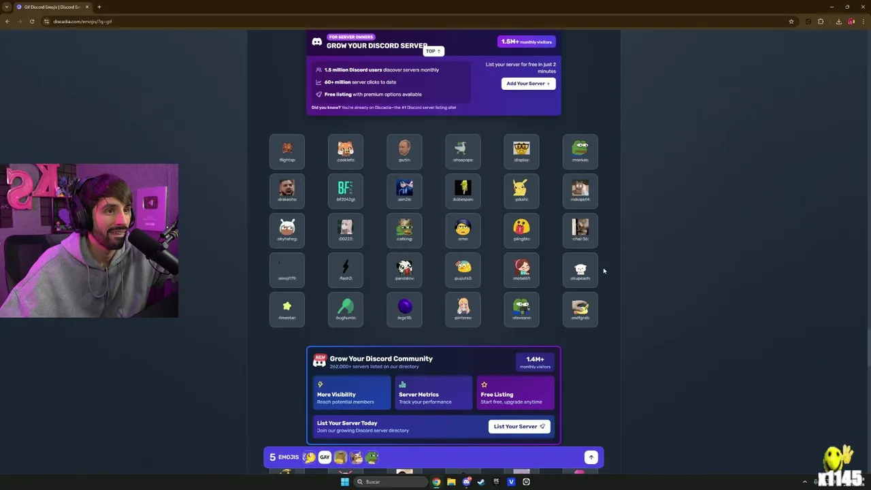Select the :aim26: emoji
Viewport: 871px width, 490px height.
(x=404, y=191)
